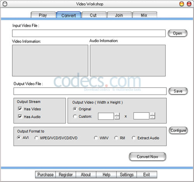Click the orange minimize button

coord(182,4)
